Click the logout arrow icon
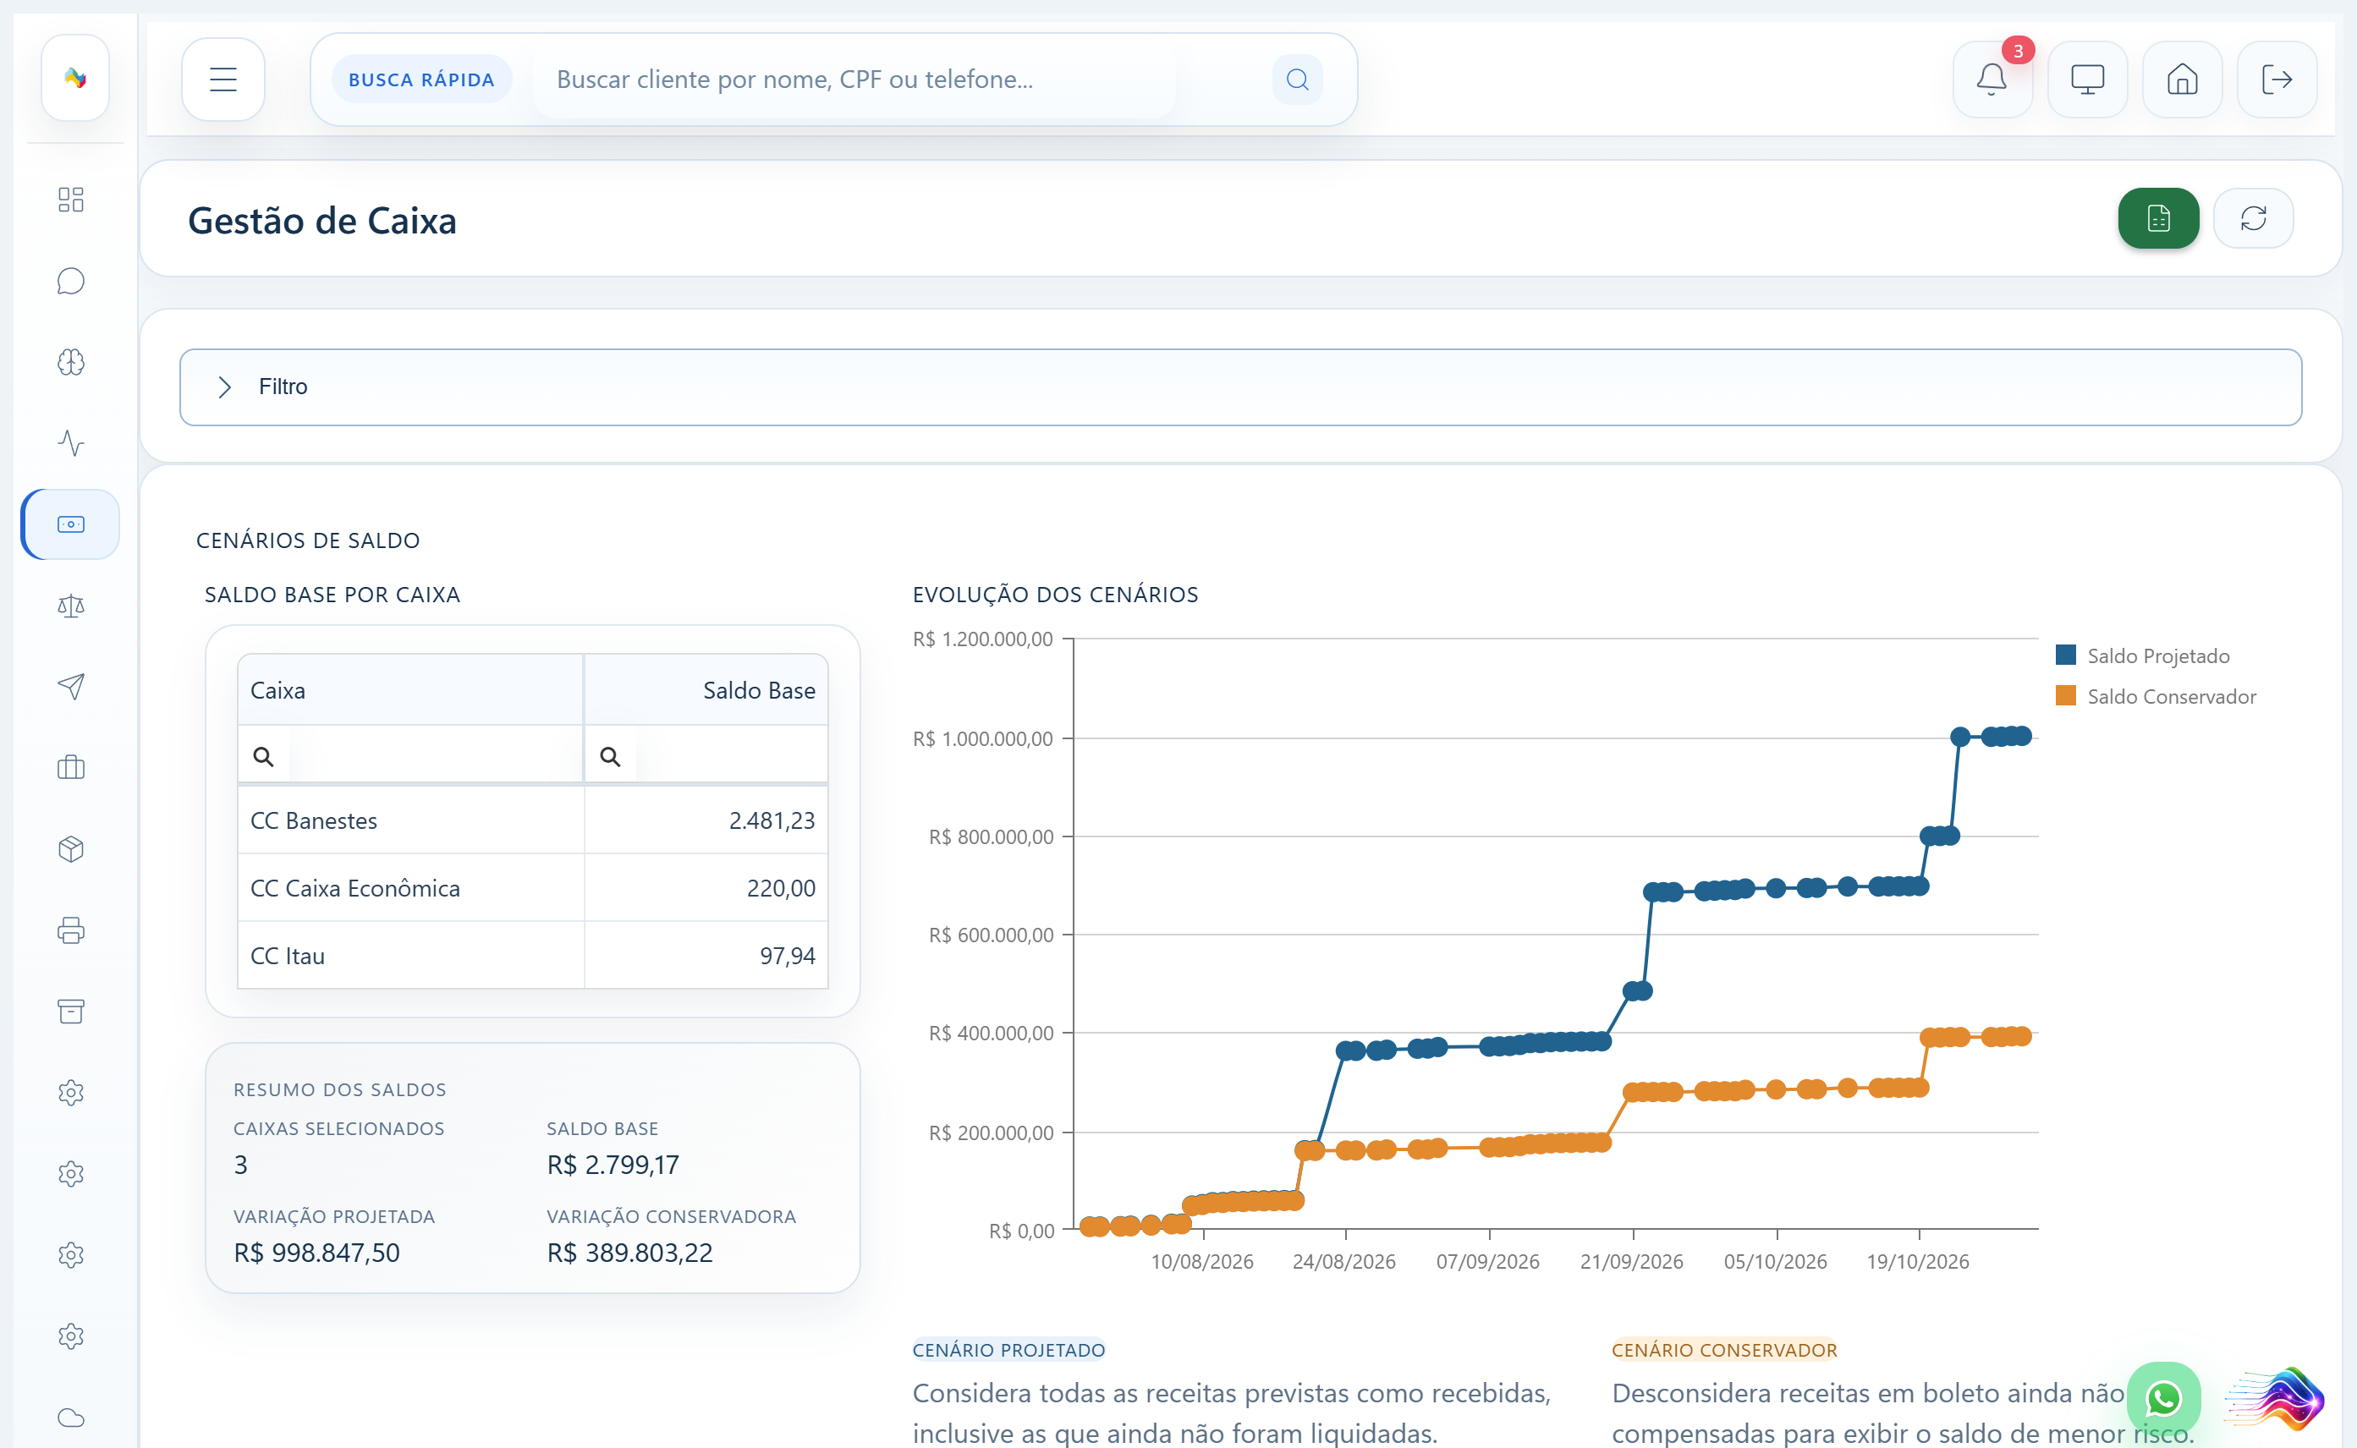Viewport: 2357px width, 1448px height. tap(2277, 80)
